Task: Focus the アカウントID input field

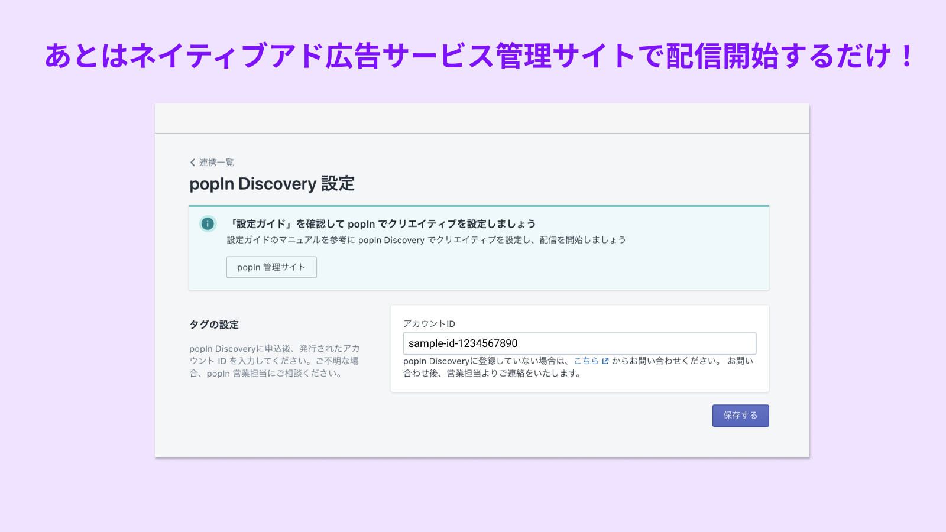Action: click(579, 343)
